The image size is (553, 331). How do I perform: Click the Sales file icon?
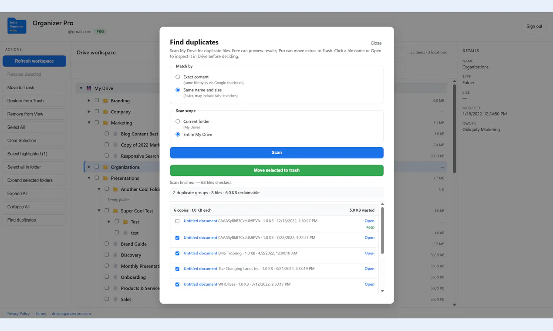tap(115, 299)
